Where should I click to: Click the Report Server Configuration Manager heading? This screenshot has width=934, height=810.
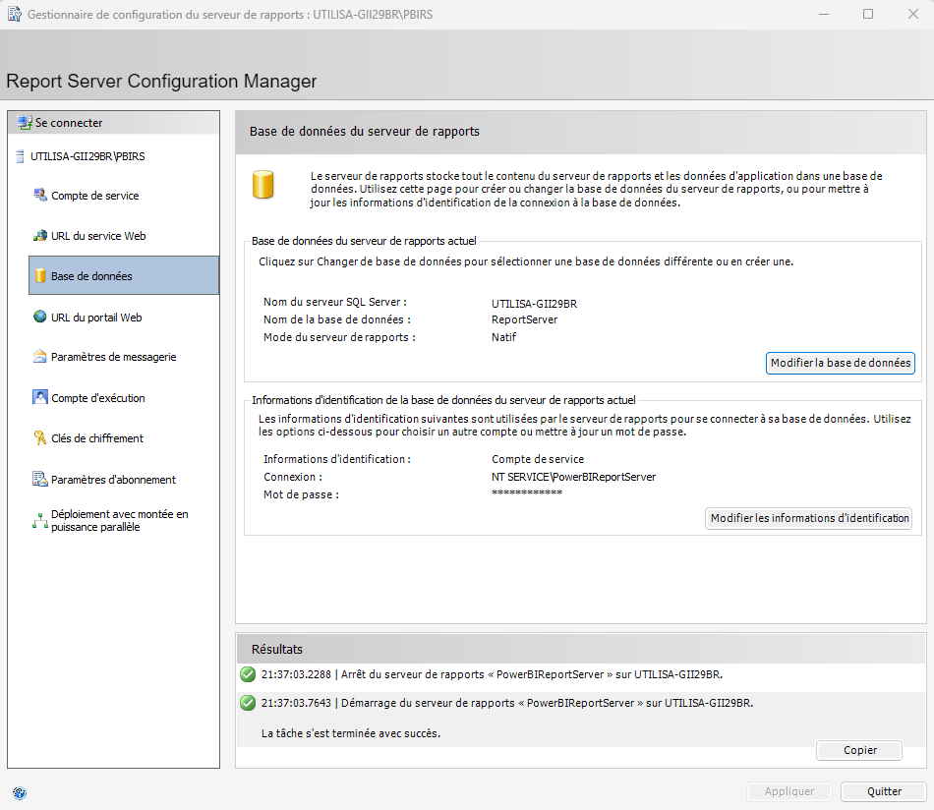click(161, 81)
